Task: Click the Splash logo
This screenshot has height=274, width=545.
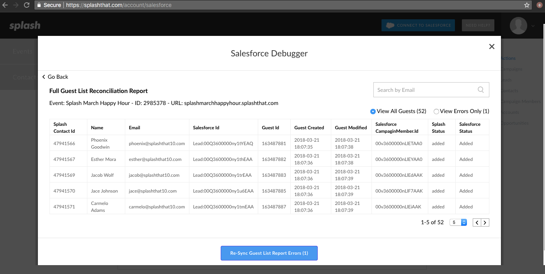Action: click(25, 25)
